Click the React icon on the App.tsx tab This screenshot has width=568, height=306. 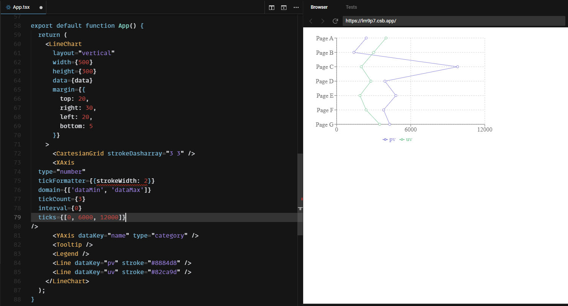pyautogui.click(x=8, y=6)
